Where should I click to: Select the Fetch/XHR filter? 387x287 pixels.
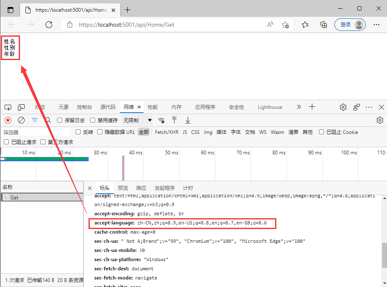point(166,132)
